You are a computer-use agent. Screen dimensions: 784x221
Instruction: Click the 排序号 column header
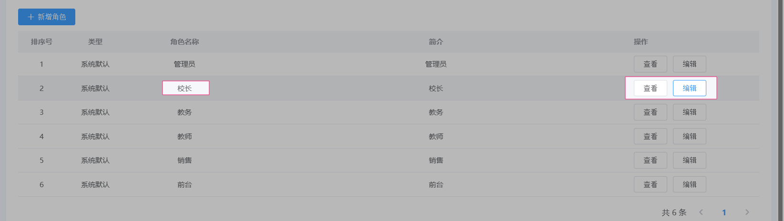click(x=41, y=42)
